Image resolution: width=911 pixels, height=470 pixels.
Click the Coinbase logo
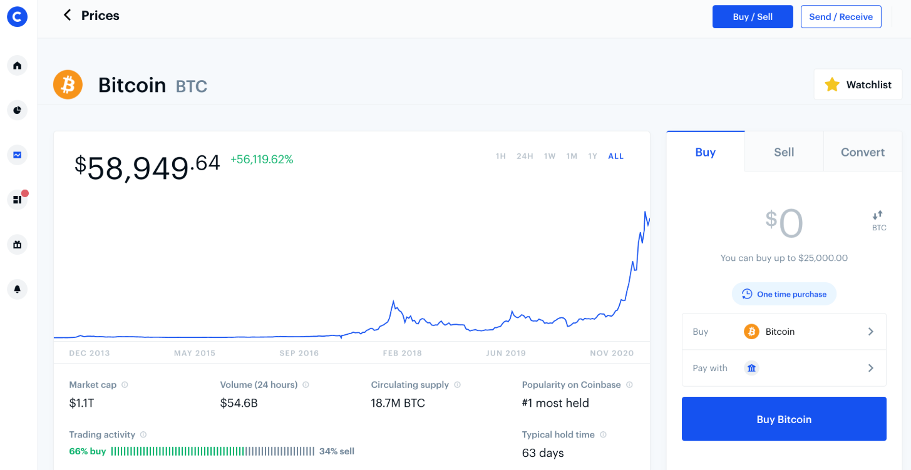[17, 16]
